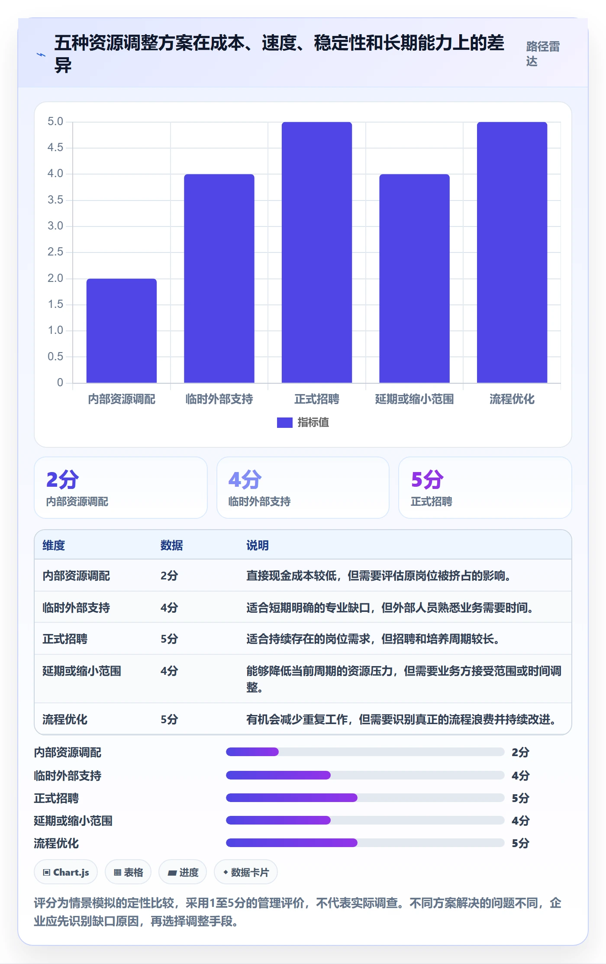Select the 流程优化 table row name
Viewport: 606px width, 964px height.
[x=65, y=719]
